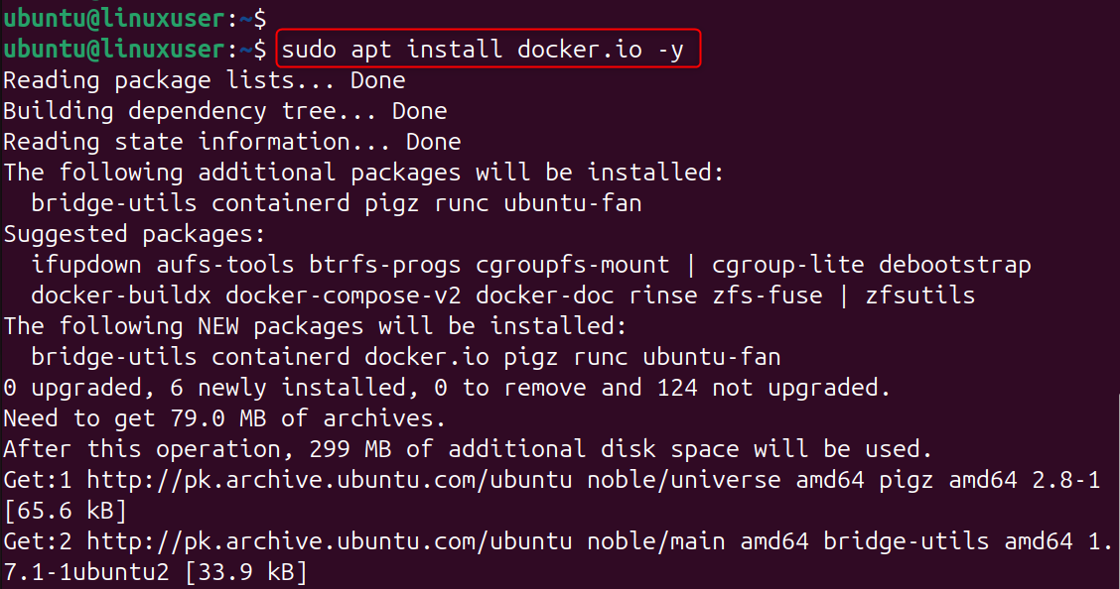Click the "Need to get 79.0 MB" line
The image size is (1120, 589).
pos(224,418)
